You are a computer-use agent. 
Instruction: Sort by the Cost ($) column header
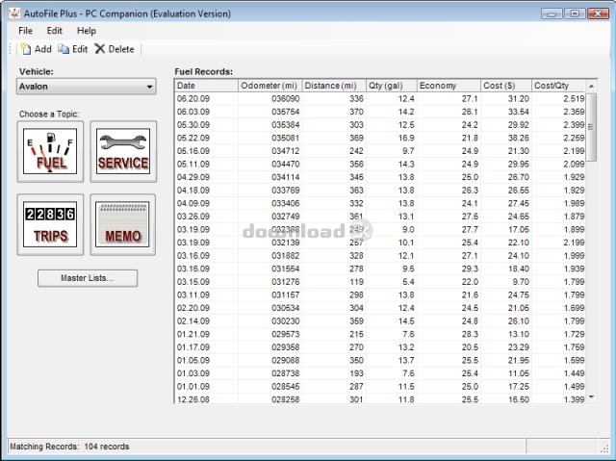(x=506, y=86)
